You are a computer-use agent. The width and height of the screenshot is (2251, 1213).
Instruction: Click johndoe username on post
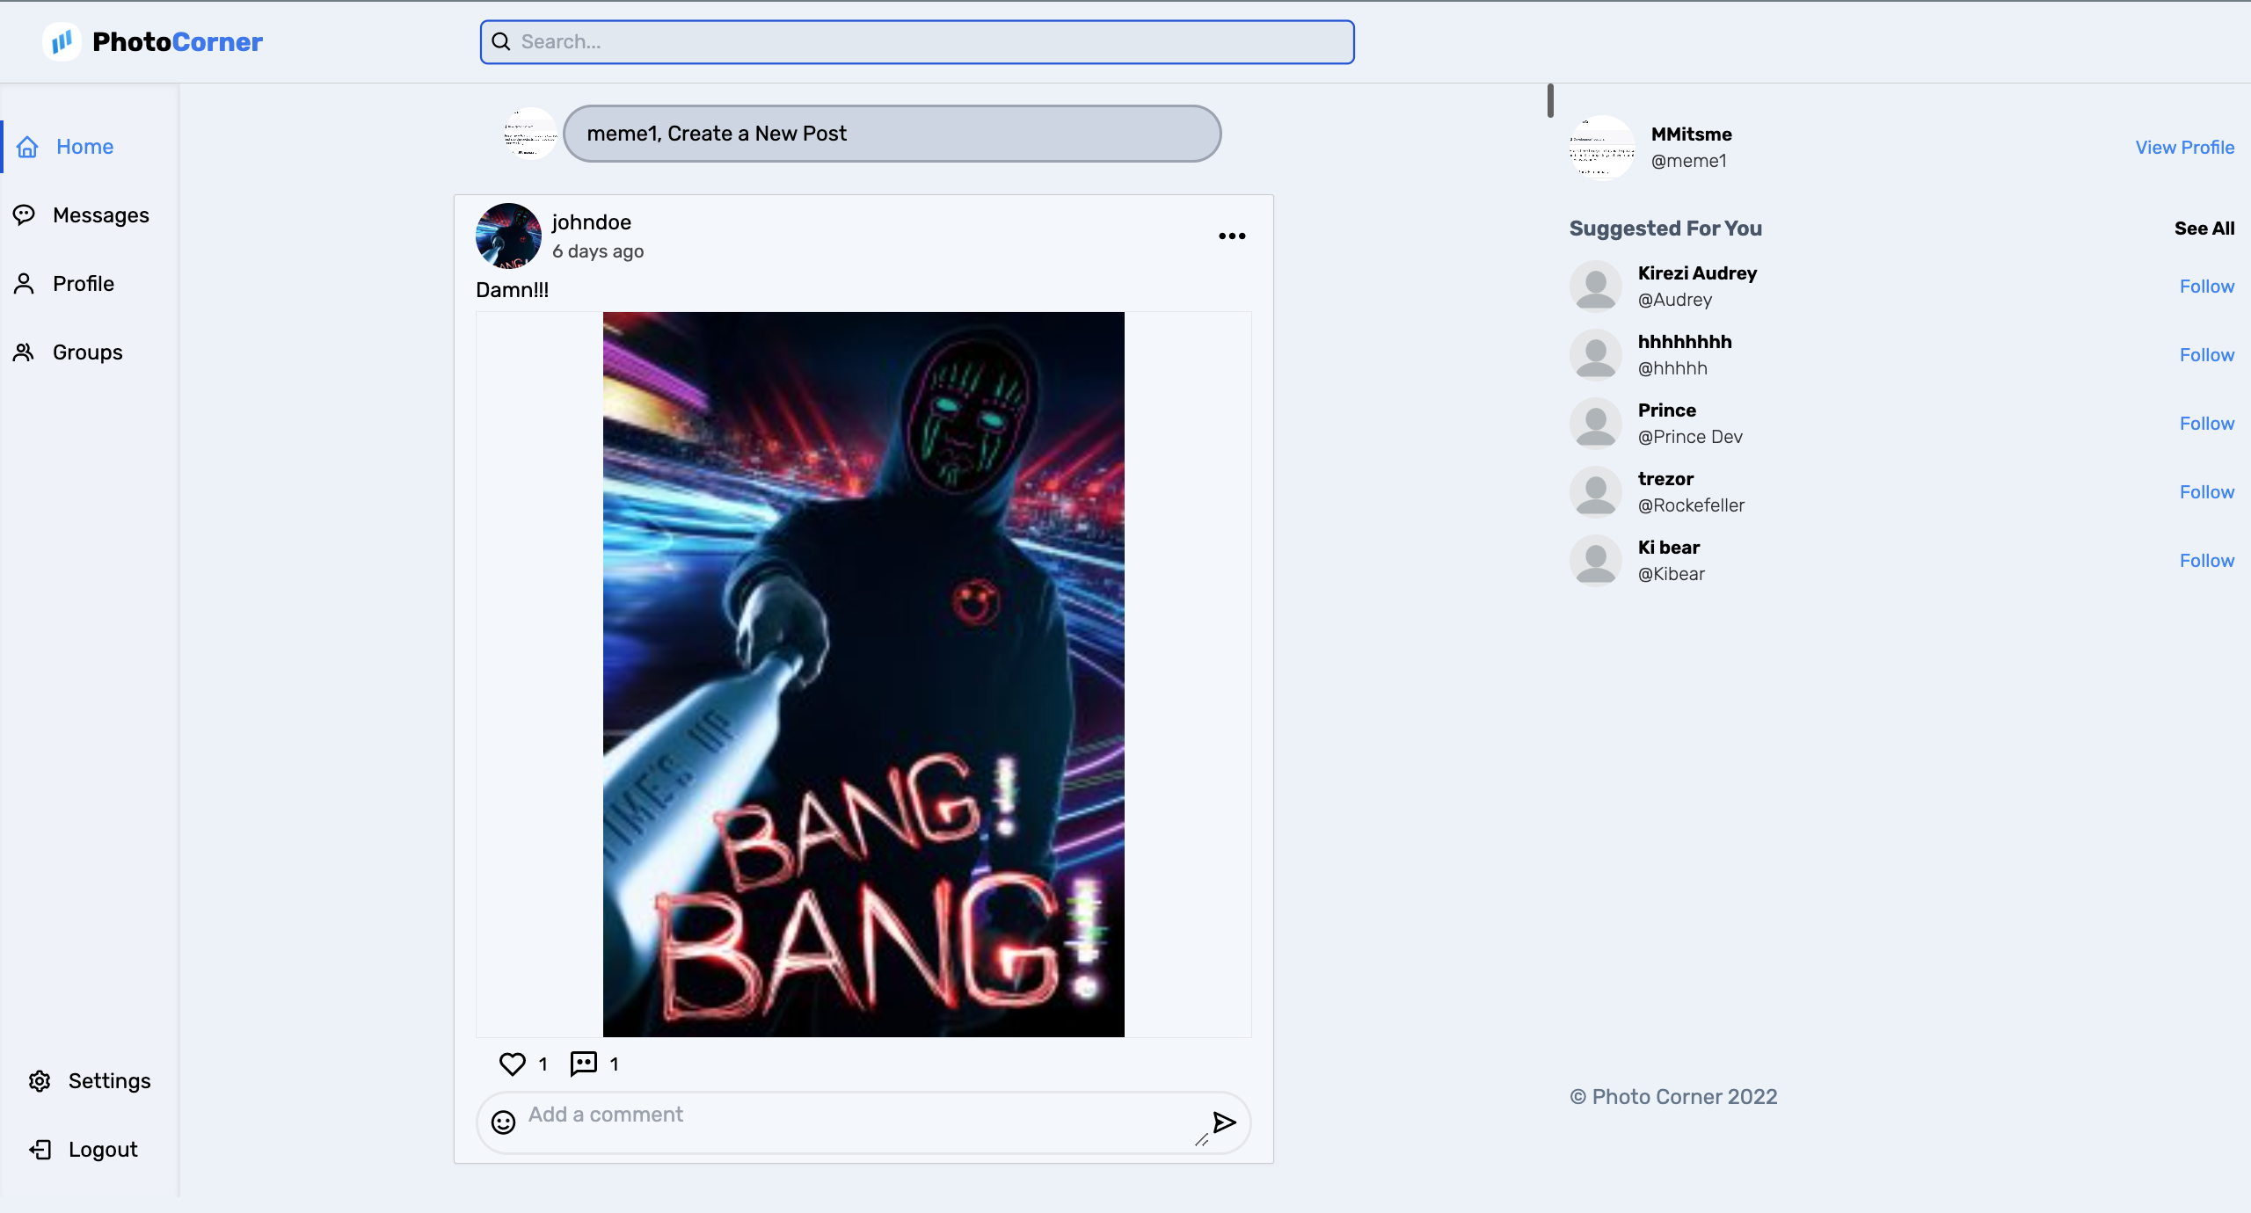coord(592,222)
